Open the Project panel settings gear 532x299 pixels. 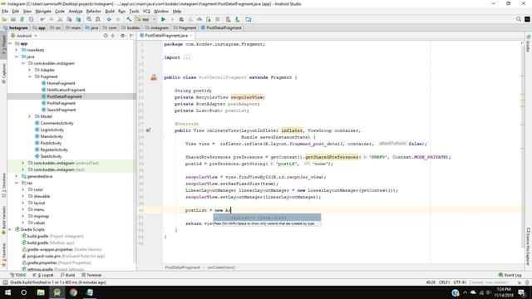tap(123, 36)
